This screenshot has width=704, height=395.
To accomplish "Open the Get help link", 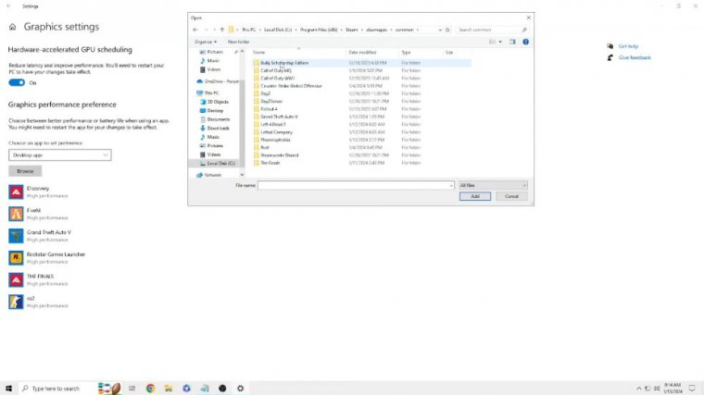I will click(628, 46).
